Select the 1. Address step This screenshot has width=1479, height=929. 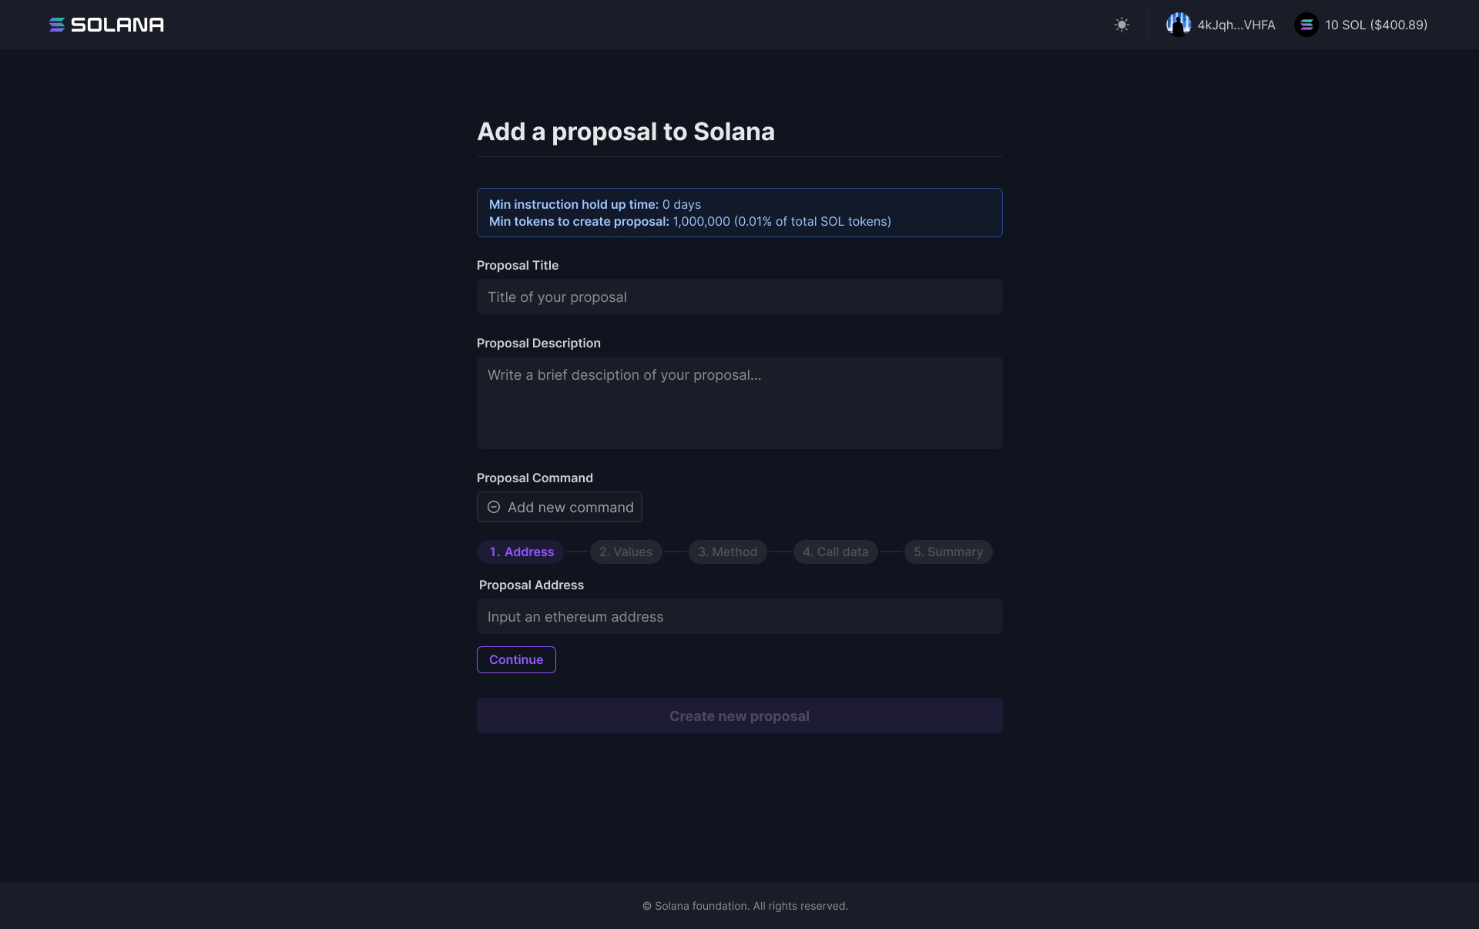tap(522, 552)
